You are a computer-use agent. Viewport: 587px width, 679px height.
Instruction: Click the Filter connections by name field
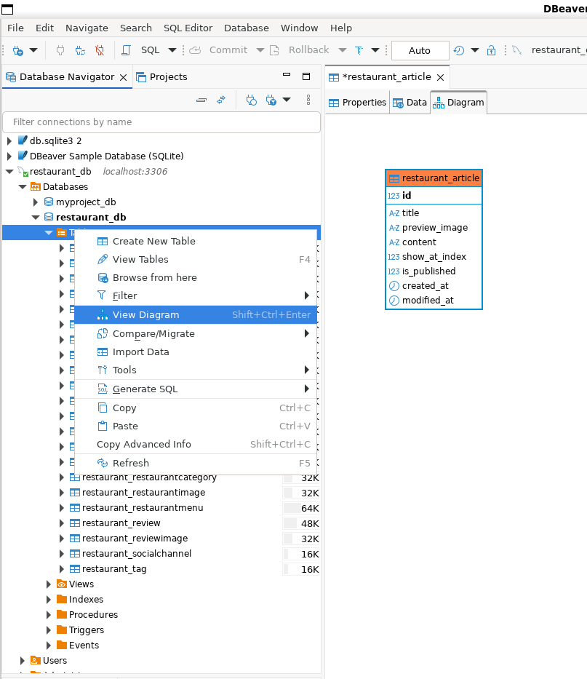click(161, 122)
